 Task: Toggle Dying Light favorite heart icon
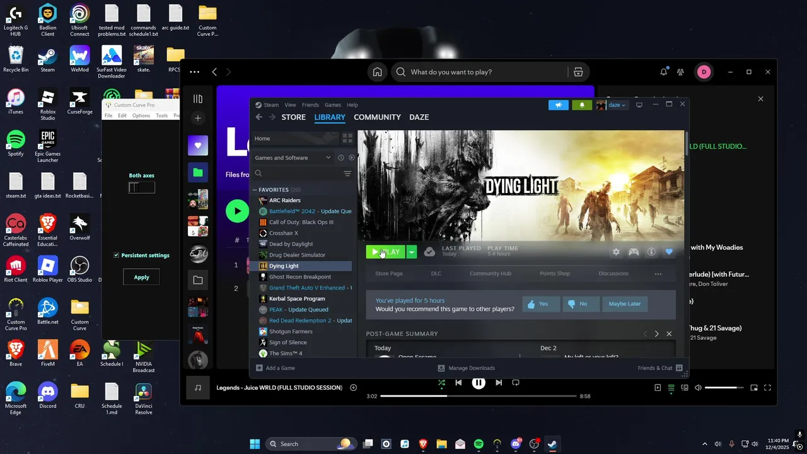pos(669,252)
